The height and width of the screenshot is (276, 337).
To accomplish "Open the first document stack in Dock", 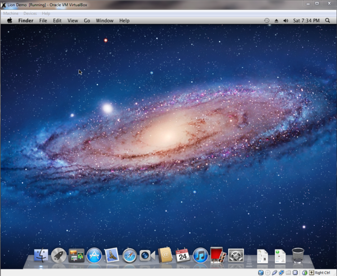I will [x=262, y=256].
